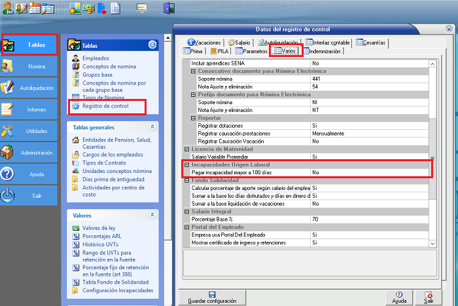Switch to the Vacaciones tab
Image resolution: width=458 pixels, height=306 pixels.
coord(203,42)
